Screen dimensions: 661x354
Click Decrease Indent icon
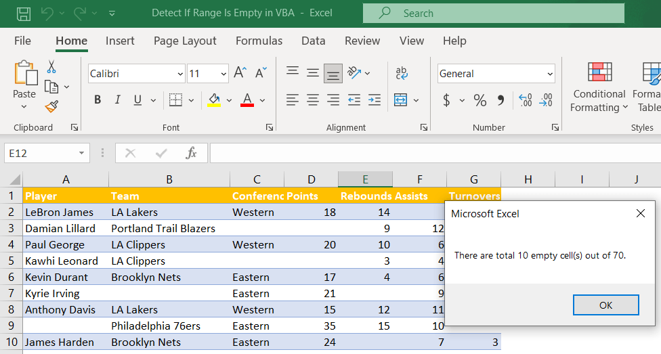[x=354, y=100]
